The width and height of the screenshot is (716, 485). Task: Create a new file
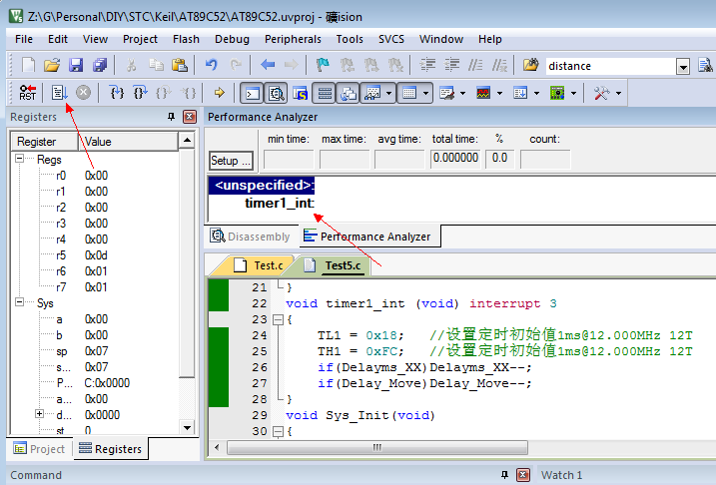point(28,65)
